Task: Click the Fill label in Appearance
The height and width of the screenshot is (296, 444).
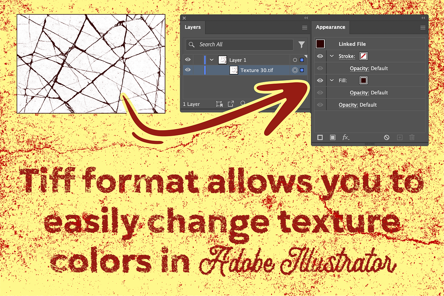Action: pyautogui.click(x=343, y=80)
